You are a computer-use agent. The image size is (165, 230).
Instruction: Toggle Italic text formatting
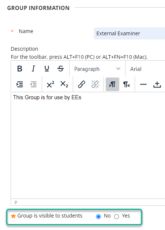(x=33, y=69)
